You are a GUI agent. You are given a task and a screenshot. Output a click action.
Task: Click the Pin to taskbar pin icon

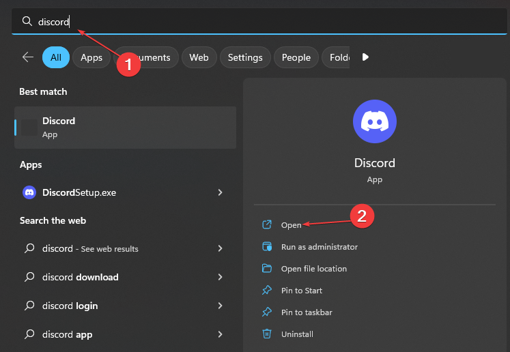pos(267,312)
